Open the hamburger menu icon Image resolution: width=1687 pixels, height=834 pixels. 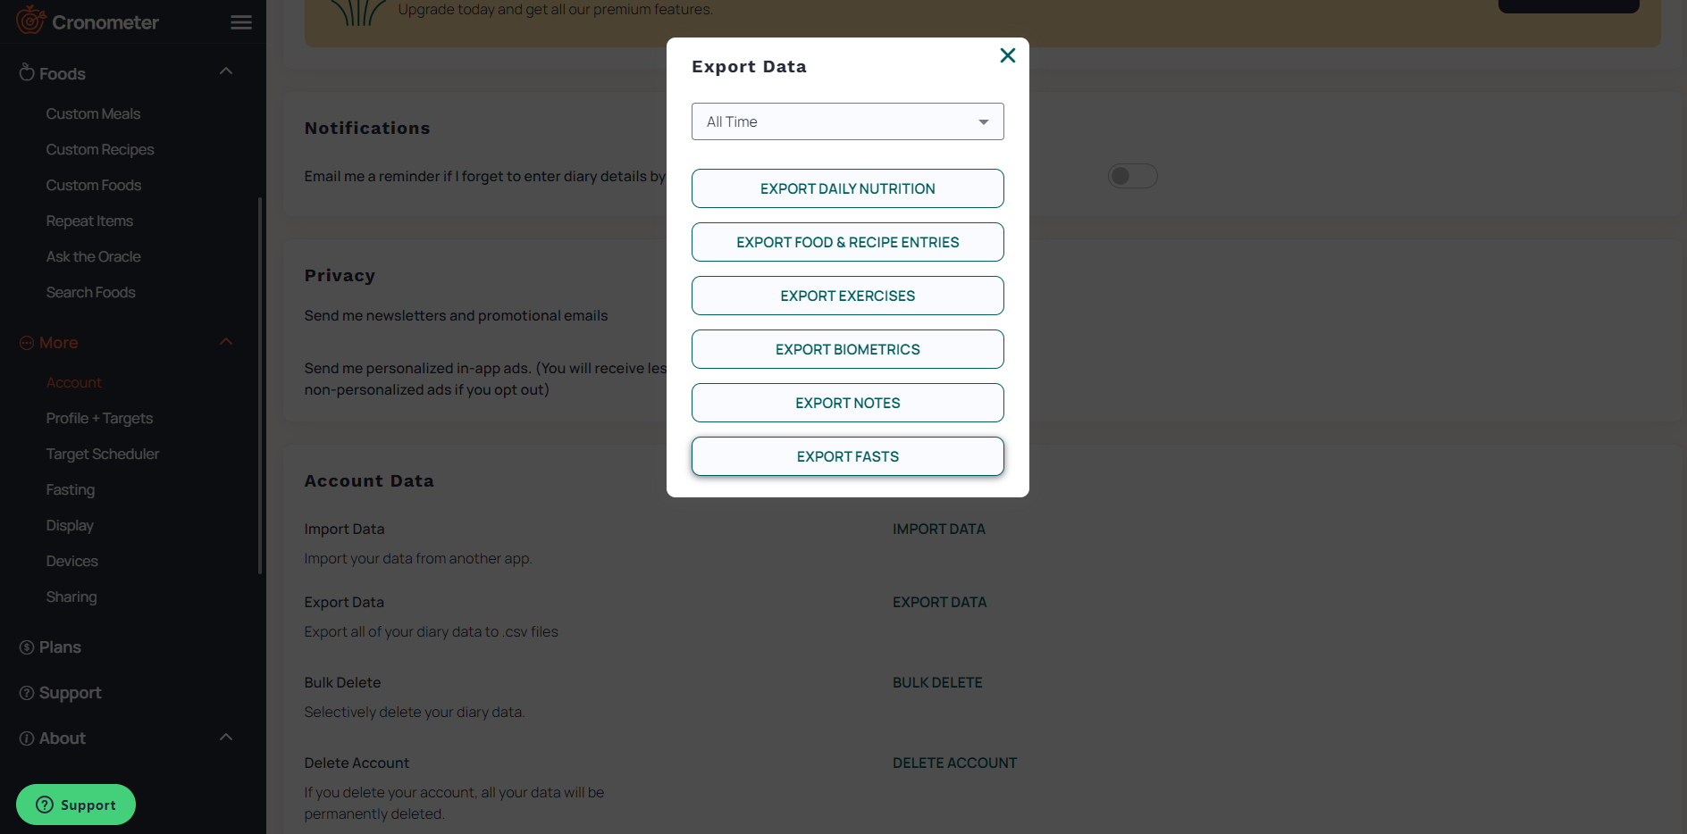pos(240,22)
